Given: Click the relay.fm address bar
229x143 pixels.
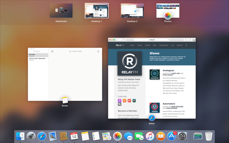Looking at the screenshot, I should tap(152, 40).
